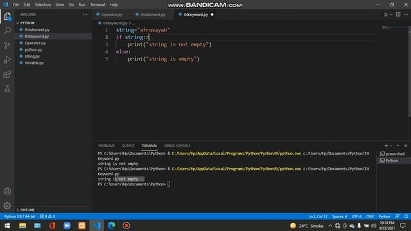Switch to the DEBUG CONSOLE panel tab
This screenshot has height=231, width=411.
(177, 146)
